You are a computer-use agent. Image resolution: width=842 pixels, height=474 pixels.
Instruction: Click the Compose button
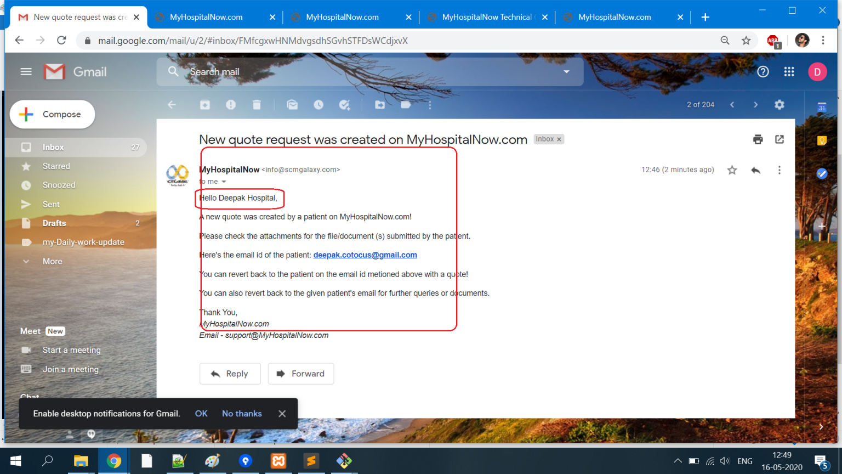tap(52, 114)
